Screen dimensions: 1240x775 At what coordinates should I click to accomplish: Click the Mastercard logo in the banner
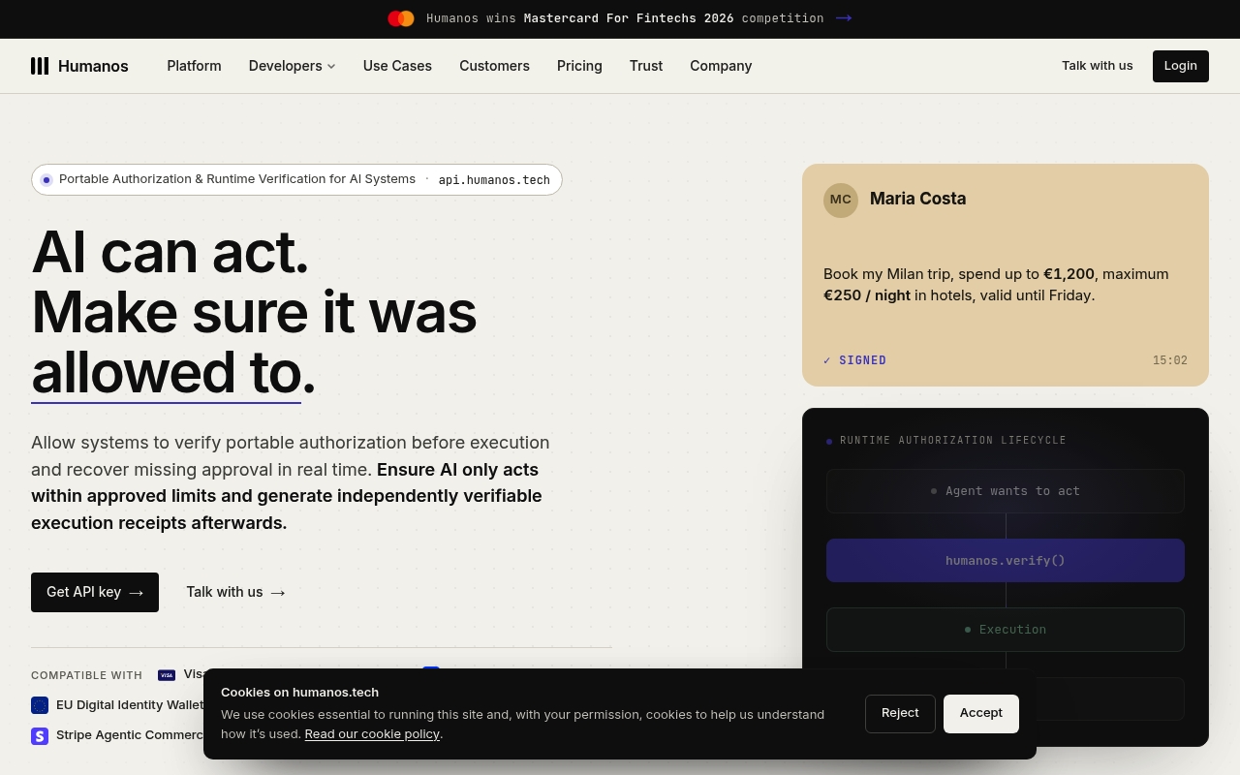(x=401, y=18)
